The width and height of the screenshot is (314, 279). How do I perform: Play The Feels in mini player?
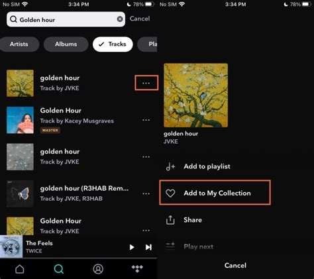point(132,247)
